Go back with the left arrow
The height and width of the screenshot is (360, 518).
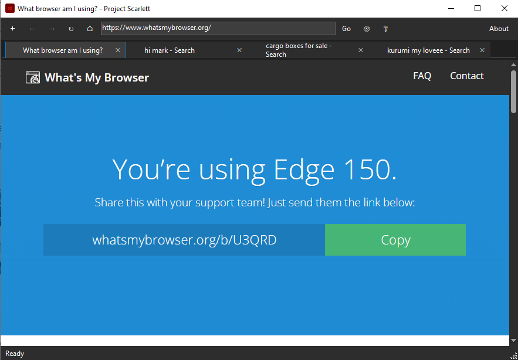[32, 29]
